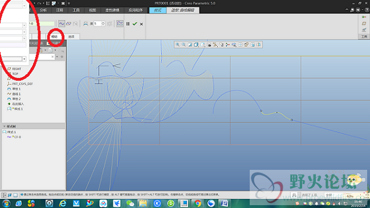Open the top combo box dropdown in the white panel
The width and height of the screenshot is (370, 208).
(24, 6)
